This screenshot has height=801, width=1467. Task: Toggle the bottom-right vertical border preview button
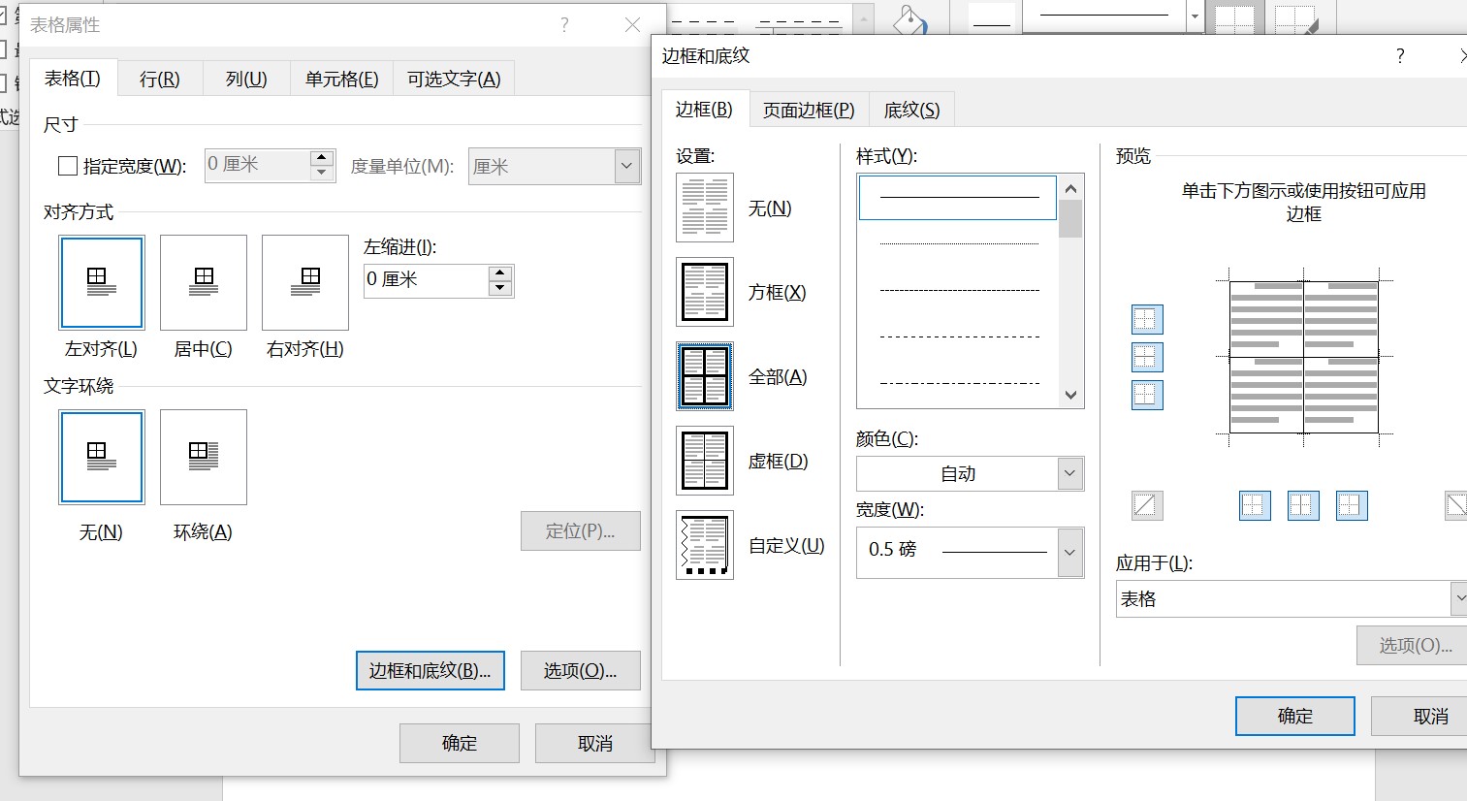coord(1351,505)
